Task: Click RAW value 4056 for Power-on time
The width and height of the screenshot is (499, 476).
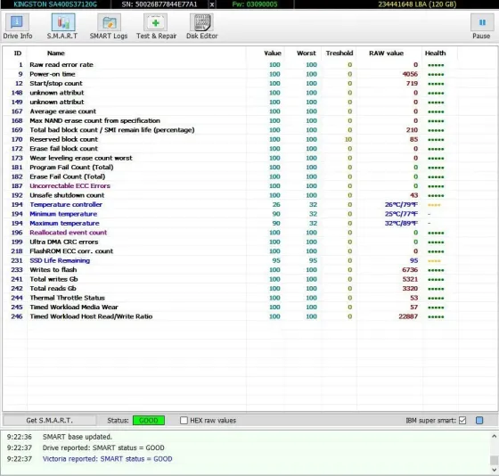Action: [410, 74]
